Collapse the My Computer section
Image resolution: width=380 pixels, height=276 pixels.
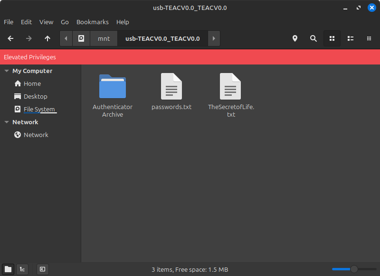pos(7,71)
